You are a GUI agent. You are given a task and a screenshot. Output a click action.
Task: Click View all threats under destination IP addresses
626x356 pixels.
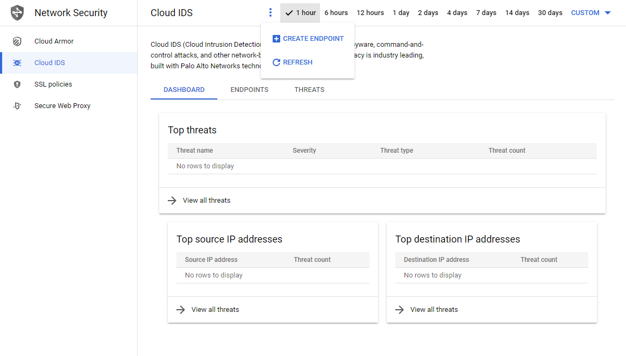(434, 310)
